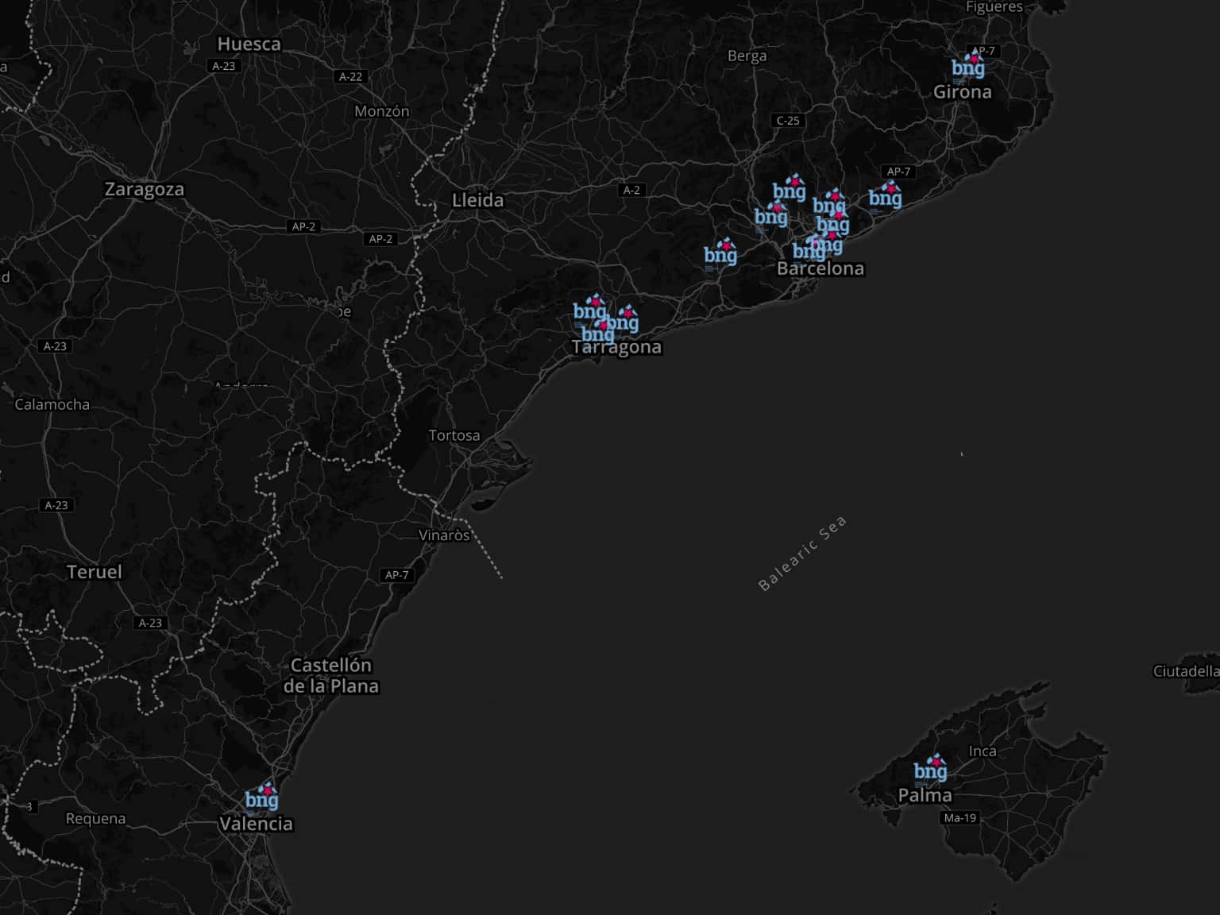Click the Vinaròs town label
Screen dimensions: 1220x915
click(x=444, y=535)
